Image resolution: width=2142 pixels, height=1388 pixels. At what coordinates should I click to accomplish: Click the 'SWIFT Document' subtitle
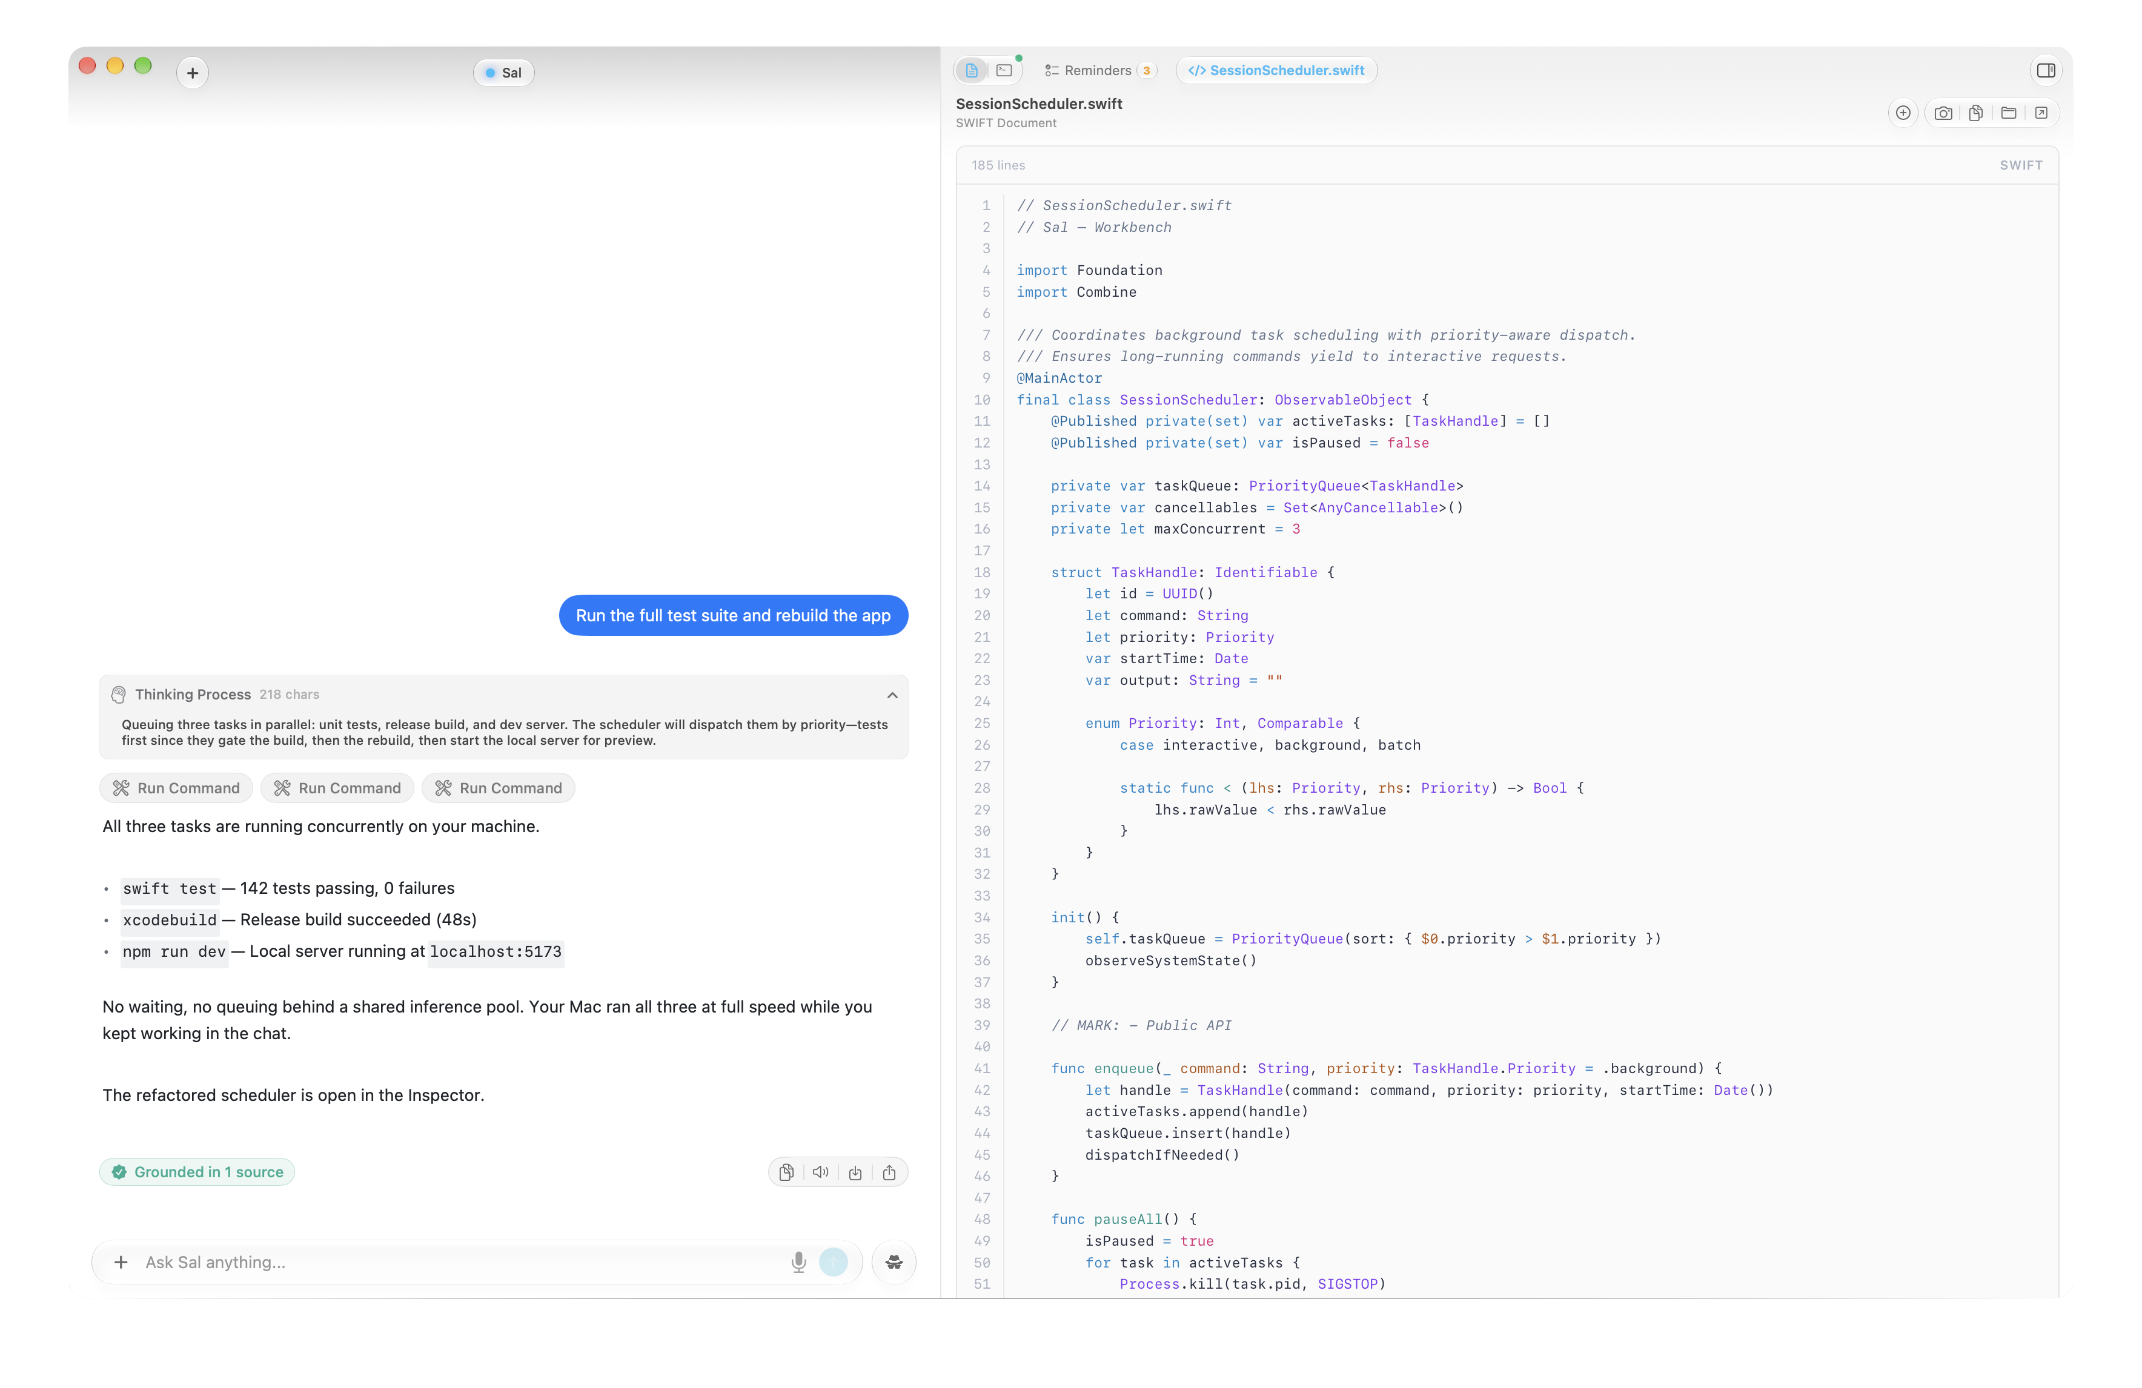(x=1006, y=124)
